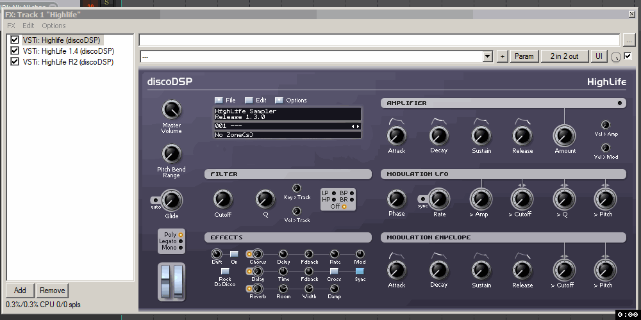
Task: Toggle the Glide auto switch
Action: pyautogui.click(x=156, y=200)
